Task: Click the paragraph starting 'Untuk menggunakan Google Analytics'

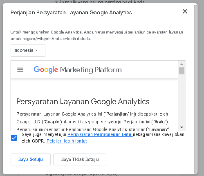Action: [x=97, y=36]
